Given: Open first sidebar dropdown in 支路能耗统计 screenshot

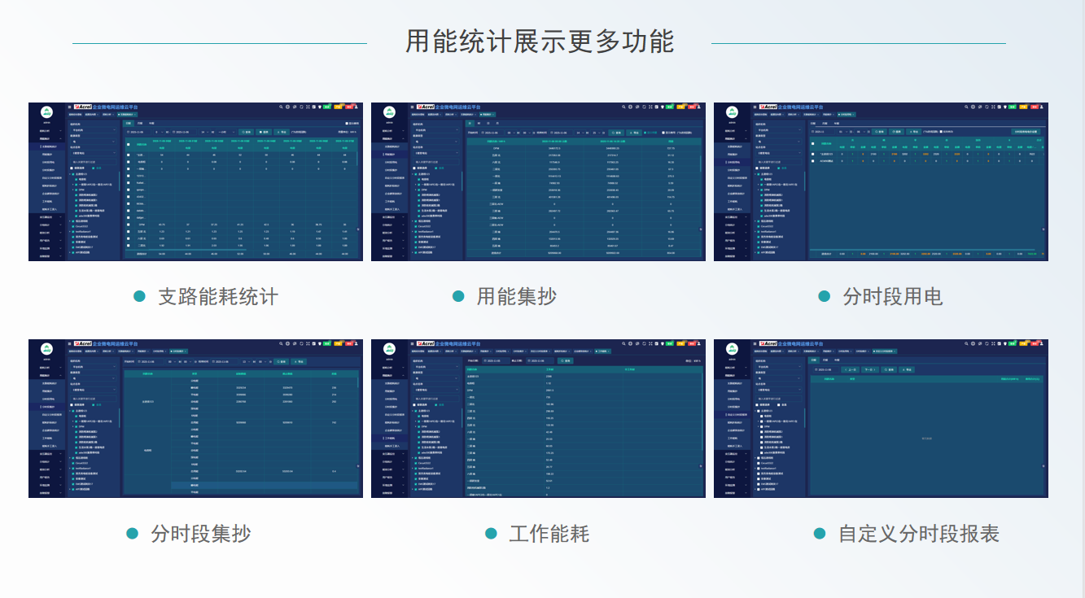Looking at the screenshot, I should 94,129.
